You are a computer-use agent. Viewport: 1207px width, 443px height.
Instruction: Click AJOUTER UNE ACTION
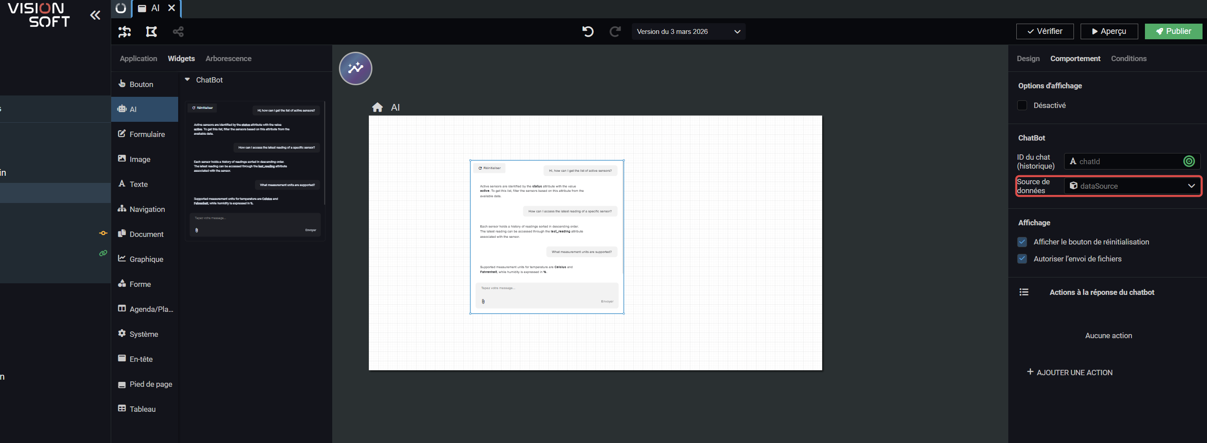(x=1069, y=372)
